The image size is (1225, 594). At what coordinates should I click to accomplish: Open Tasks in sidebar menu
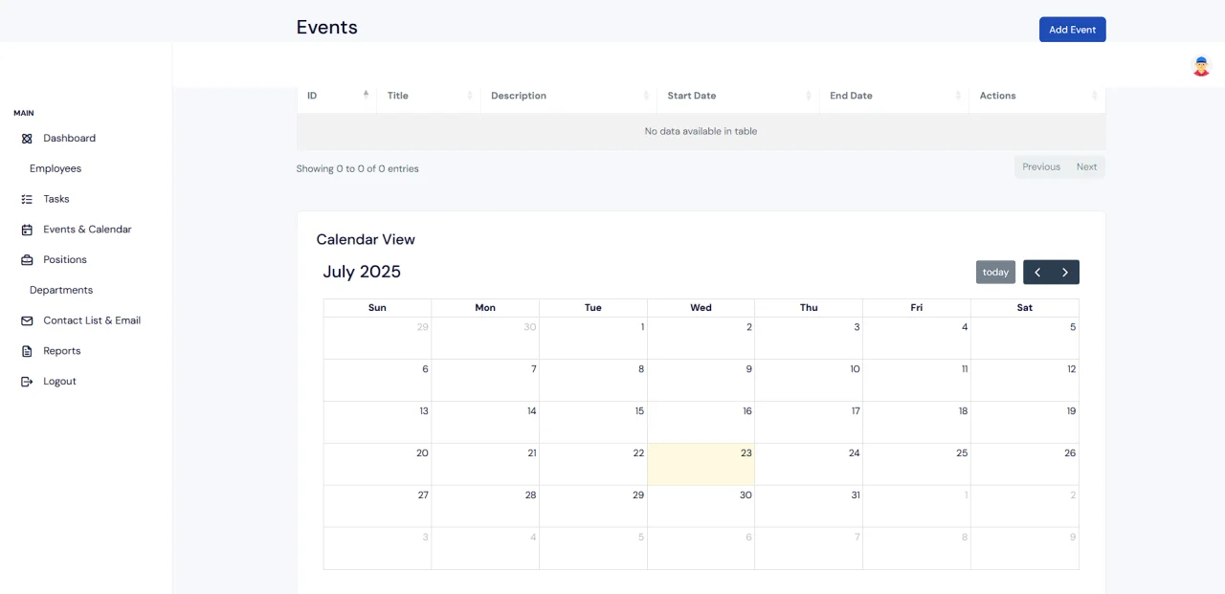pos(56,199)
